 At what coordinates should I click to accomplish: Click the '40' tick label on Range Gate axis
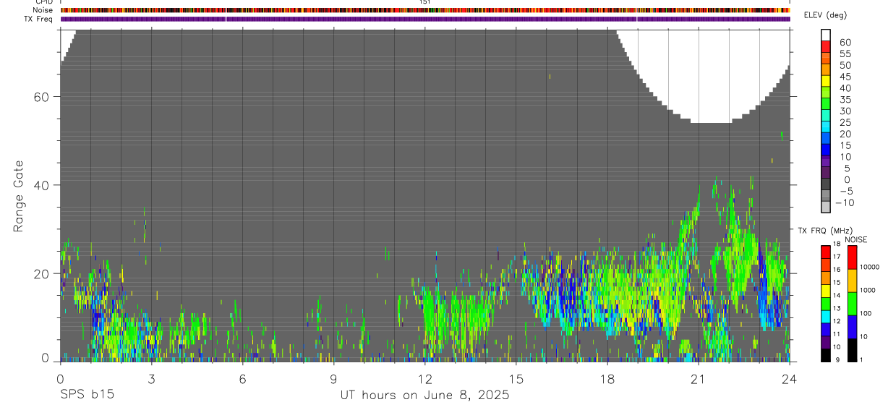click(42, 185)
